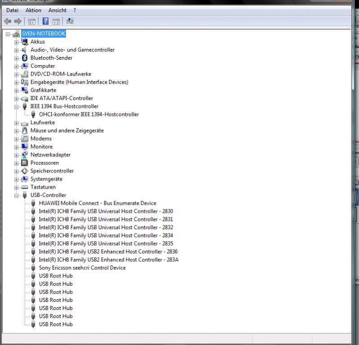
Task: Click the SVEN-NOTEBOOK computer icon
Action: click(x=16, y=34)
